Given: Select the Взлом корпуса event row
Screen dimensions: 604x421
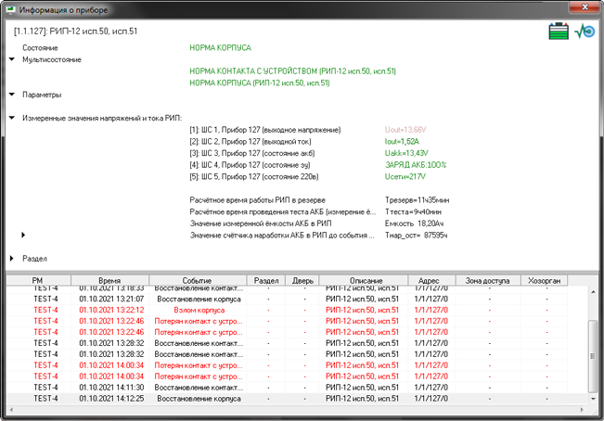Looking at the screenshot, I should [197, 310].
